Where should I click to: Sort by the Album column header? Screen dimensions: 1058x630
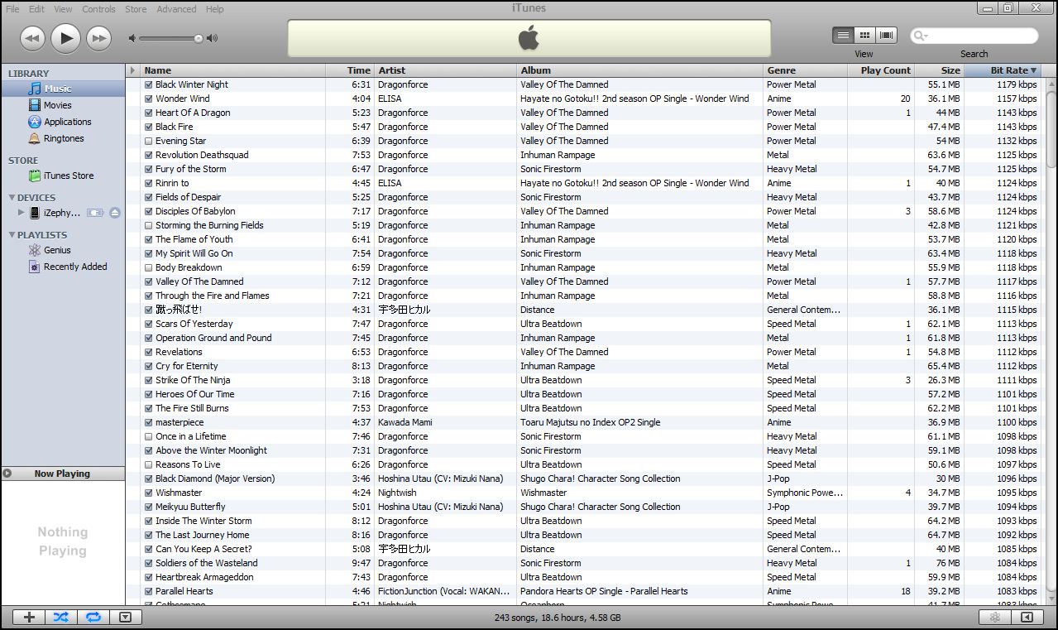[640, 70]
